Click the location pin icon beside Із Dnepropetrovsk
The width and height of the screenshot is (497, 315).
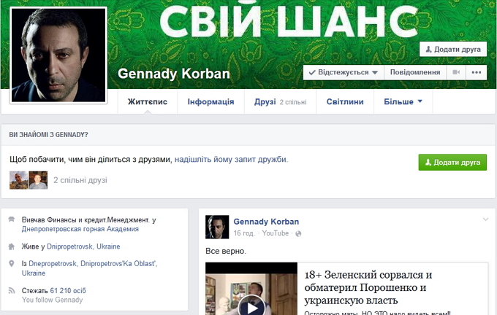12,263
